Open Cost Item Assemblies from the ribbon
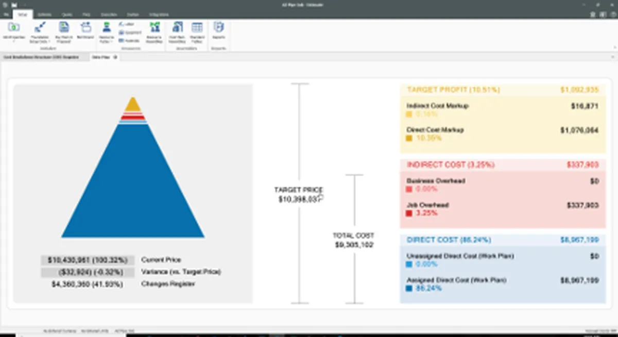 177,32
